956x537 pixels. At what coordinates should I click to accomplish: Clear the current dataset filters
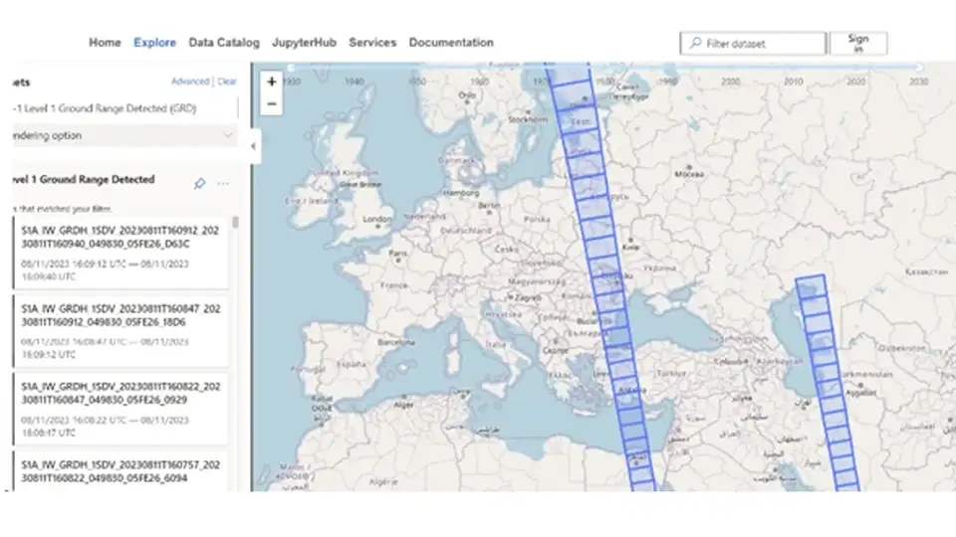point(228,82)
